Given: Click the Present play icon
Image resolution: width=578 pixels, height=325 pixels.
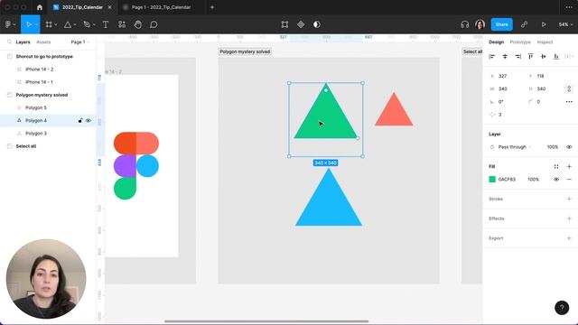Looking at the screenshot, I should coord(544,24).
